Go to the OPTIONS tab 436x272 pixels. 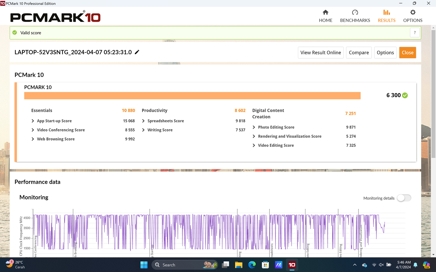(413, 16)
